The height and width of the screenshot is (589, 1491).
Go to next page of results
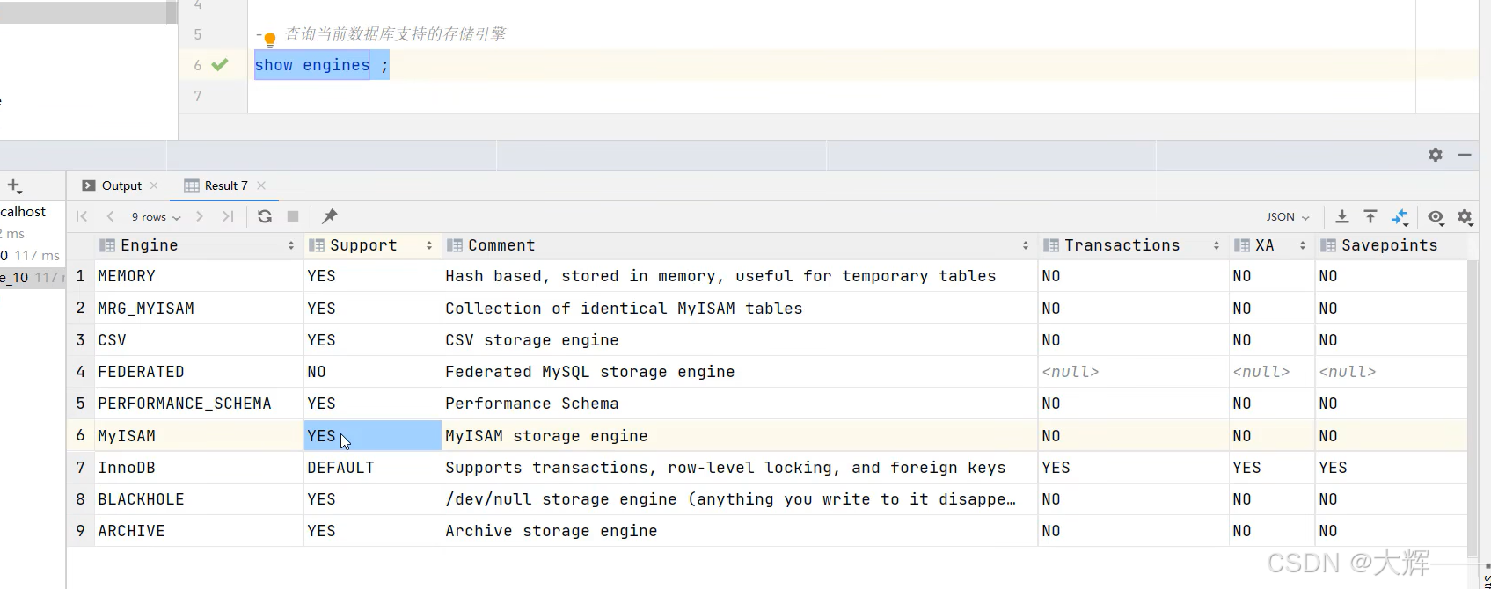tap(200, 216)
